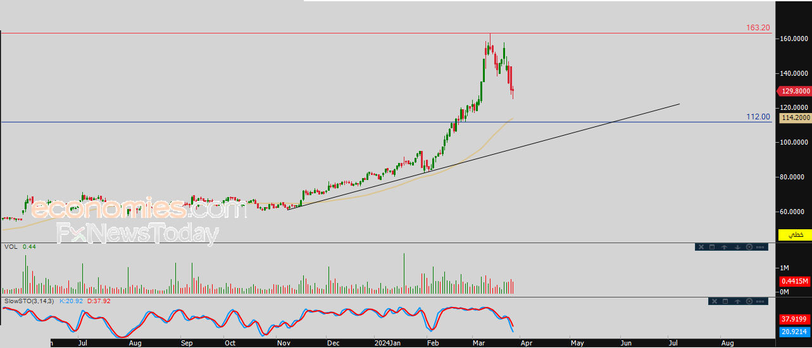Move the VOL panel down
Viewport: 812px width, 348px height.
[737, 247]
